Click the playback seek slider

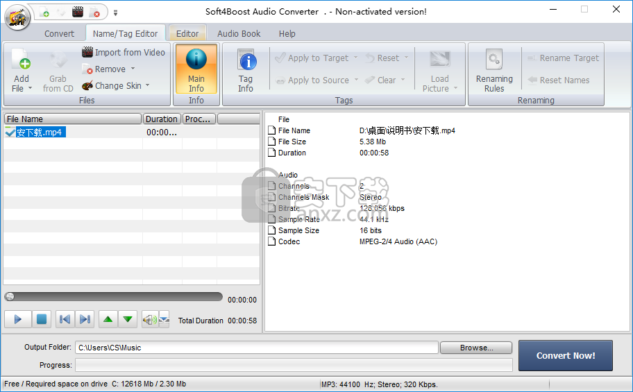pos(113,297)
